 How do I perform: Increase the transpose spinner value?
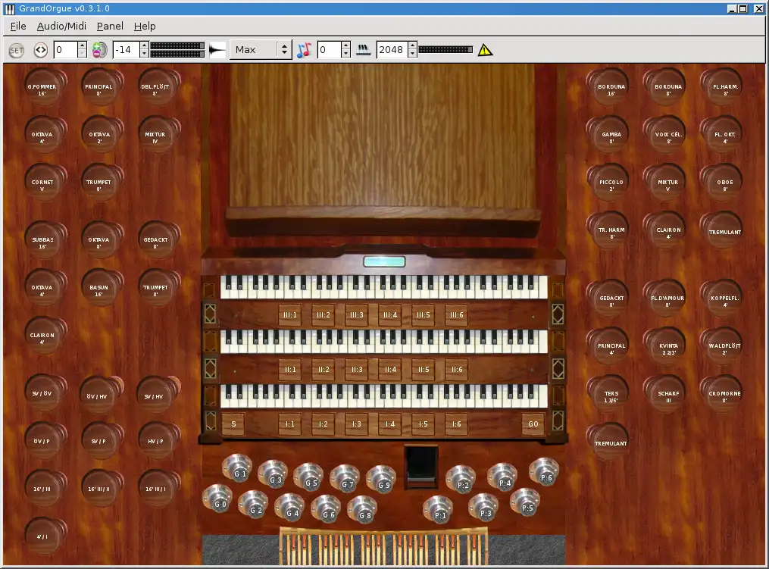346,45
